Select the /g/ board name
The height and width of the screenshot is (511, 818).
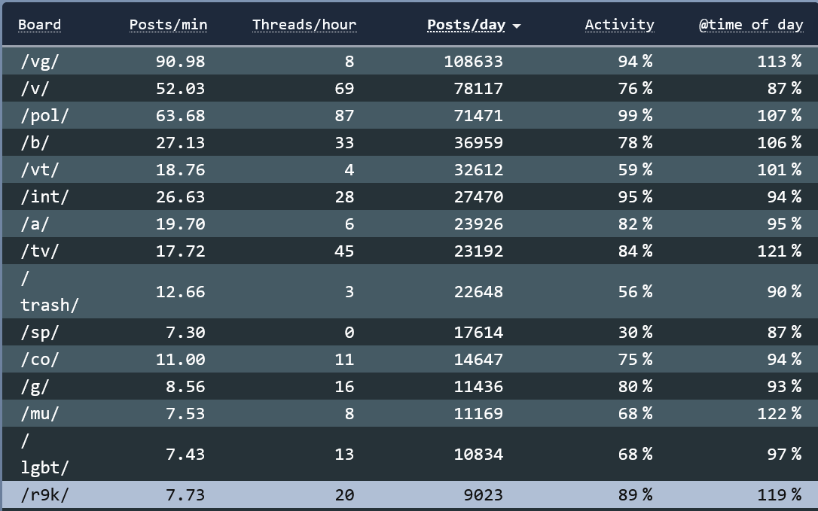(x=35, y=386)
